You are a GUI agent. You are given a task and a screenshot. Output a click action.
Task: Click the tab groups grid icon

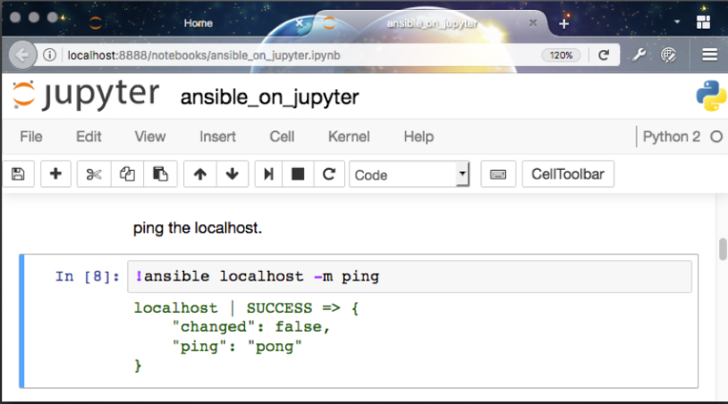(x=703, y=21)
